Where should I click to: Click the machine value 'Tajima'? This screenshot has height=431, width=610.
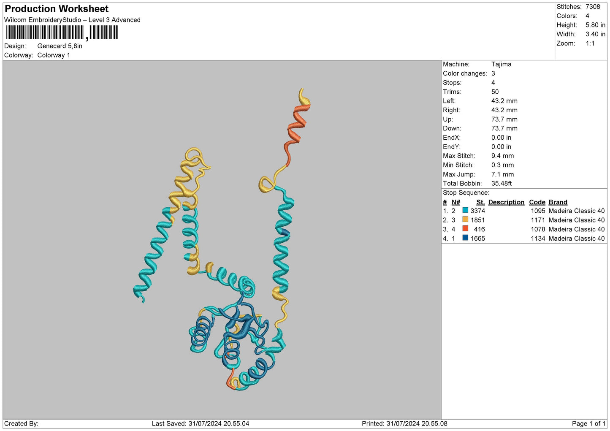tap(502, 64)
